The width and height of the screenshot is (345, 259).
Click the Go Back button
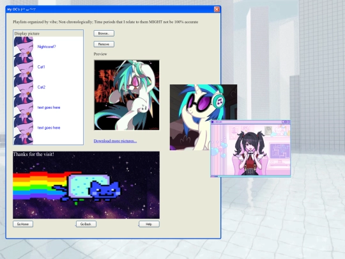(x=86, y=224)
